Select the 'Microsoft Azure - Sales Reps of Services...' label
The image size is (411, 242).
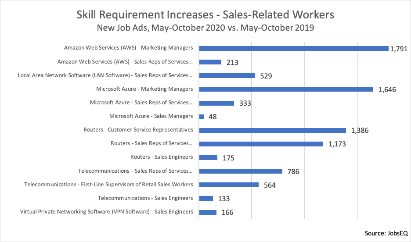141,103
